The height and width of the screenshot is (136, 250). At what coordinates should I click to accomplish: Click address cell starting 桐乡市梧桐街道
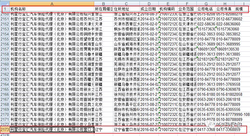[126, 29]
